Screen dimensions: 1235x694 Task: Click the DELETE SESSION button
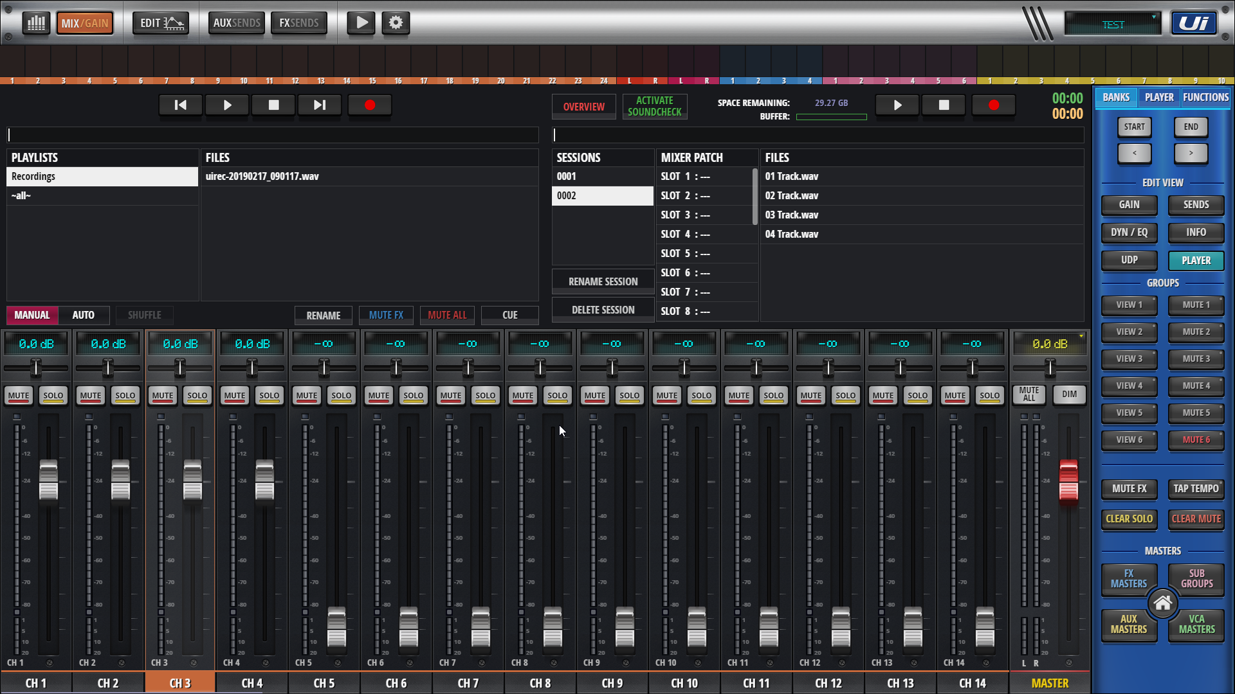pos(603,310)
